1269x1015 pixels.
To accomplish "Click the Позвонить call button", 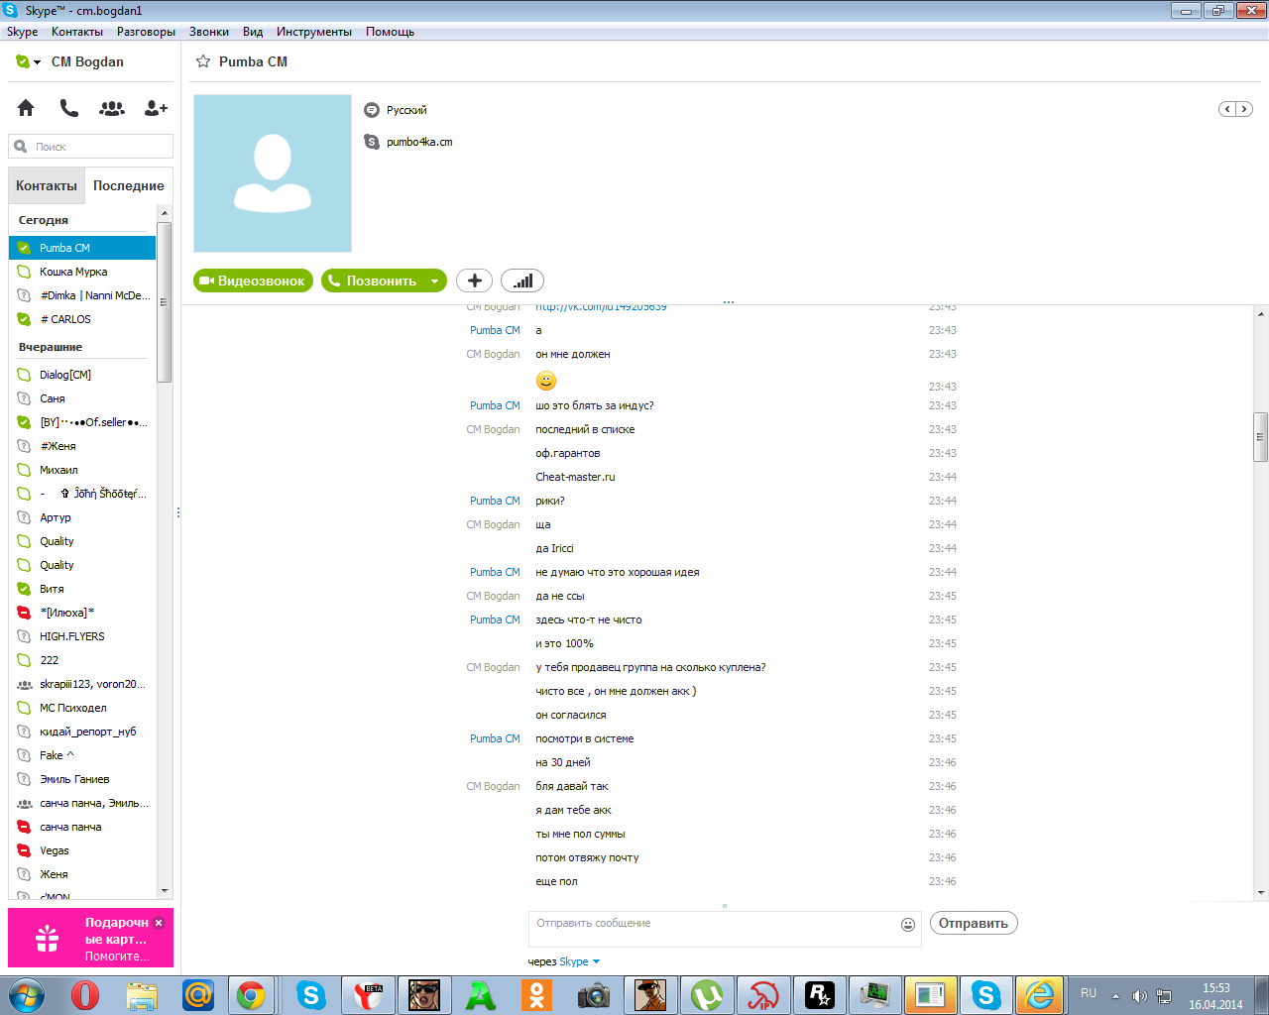I will (373, 281).
